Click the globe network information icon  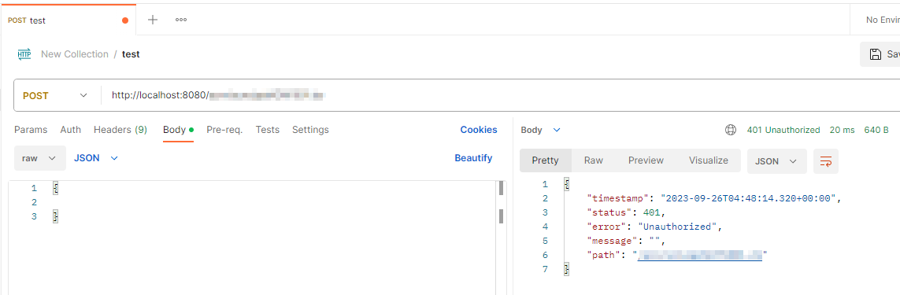(x=731, y=130)
